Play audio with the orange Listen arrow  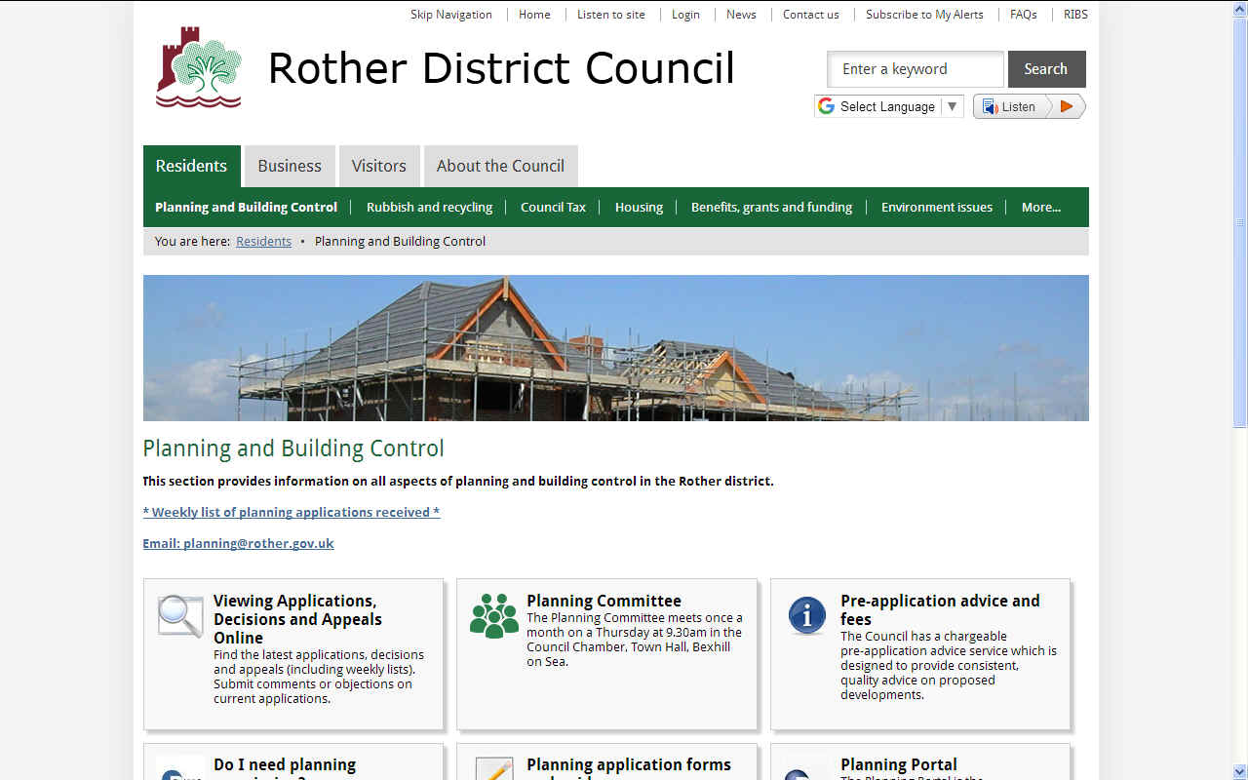(x=1067, y=106)
